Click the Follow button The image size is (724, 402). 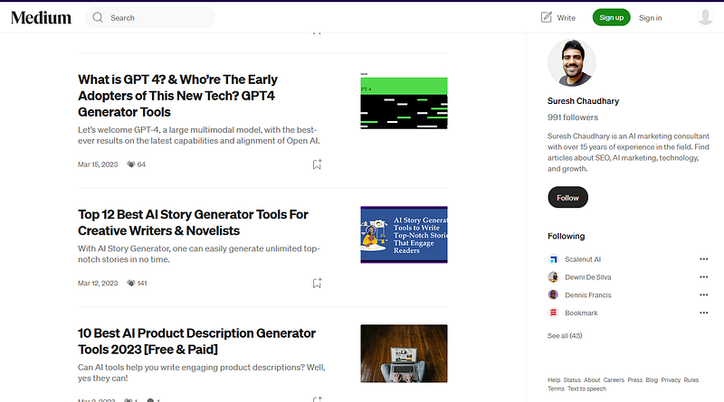pos(567,197)
